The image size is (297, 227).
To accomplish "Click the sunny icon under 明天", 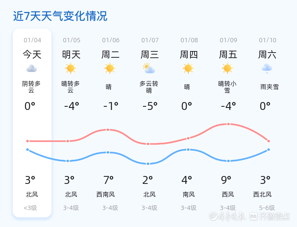I will (x=70, y=68).
